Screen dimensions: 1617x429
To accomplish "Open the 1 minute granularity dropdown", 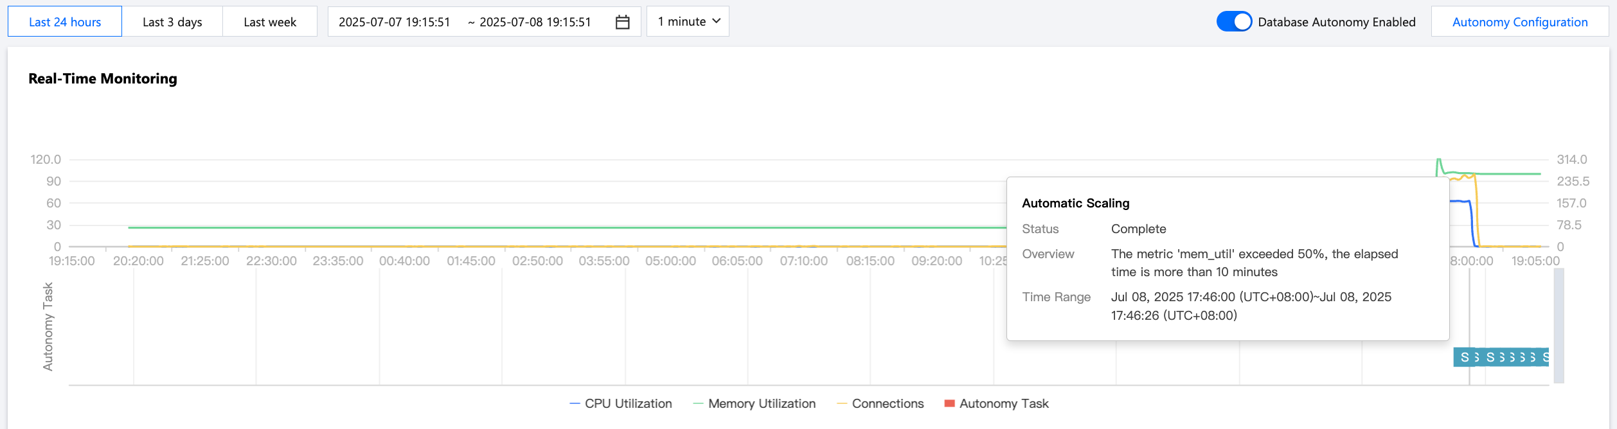I will (687, 22).
